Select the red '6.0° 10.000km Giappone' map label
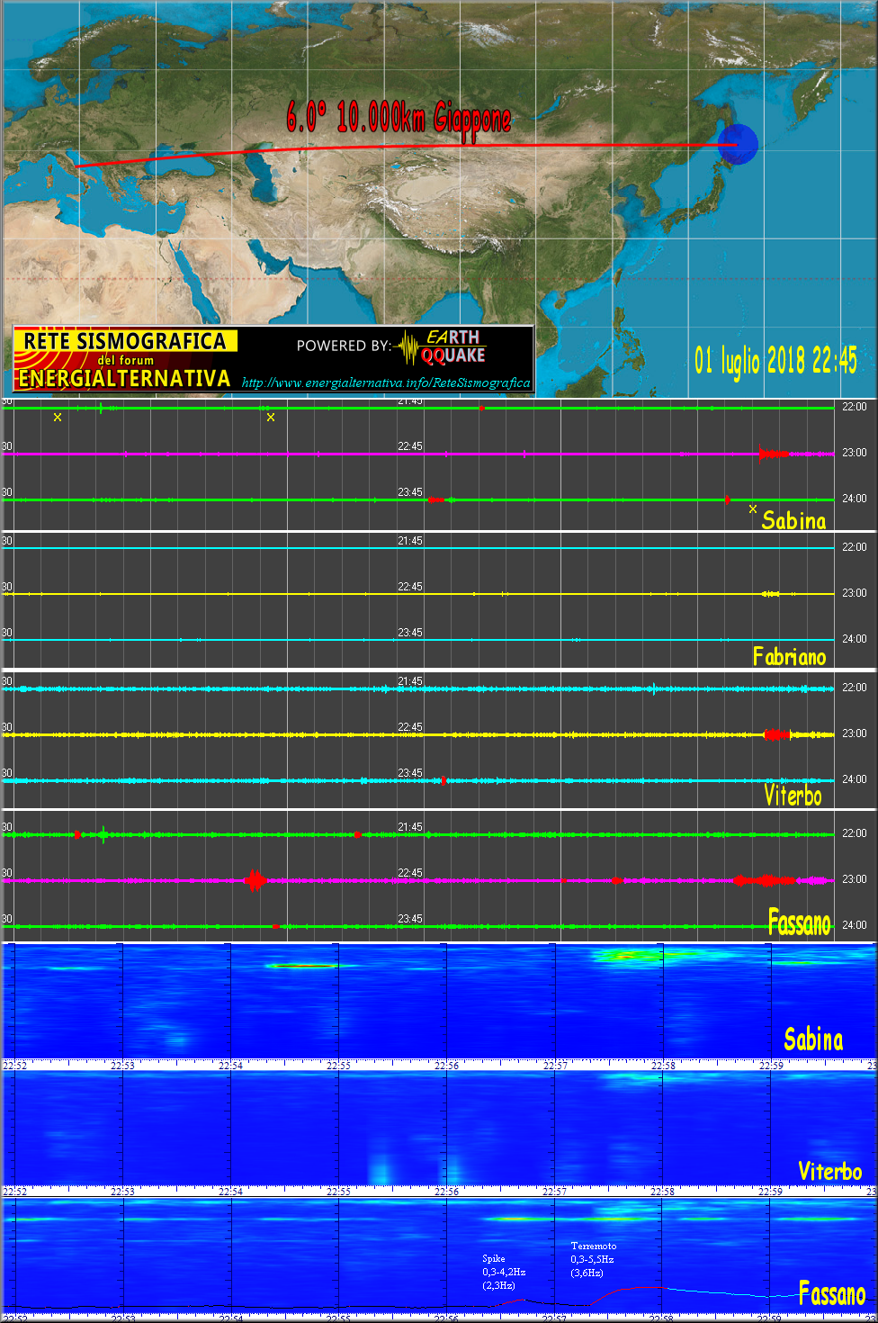The height and width of the screenshot is (1323, 878). tap(399, 119)
